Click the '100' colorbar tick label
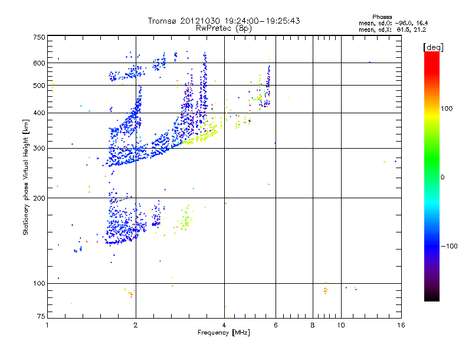 447,109
